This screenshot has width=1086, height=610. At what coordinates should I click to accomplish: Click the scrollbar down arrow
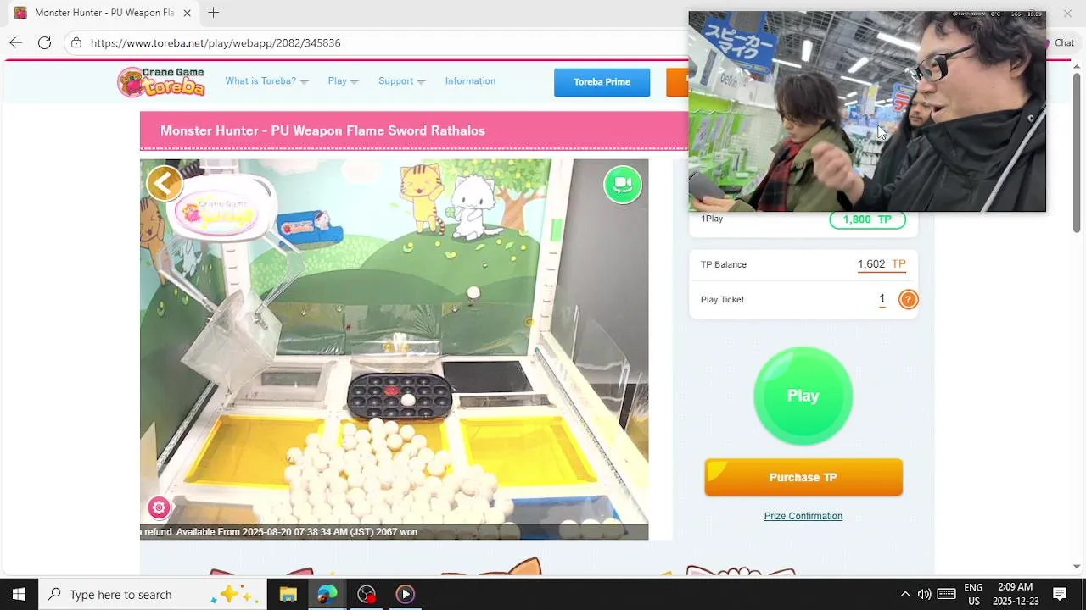(x=1077, y=566)
